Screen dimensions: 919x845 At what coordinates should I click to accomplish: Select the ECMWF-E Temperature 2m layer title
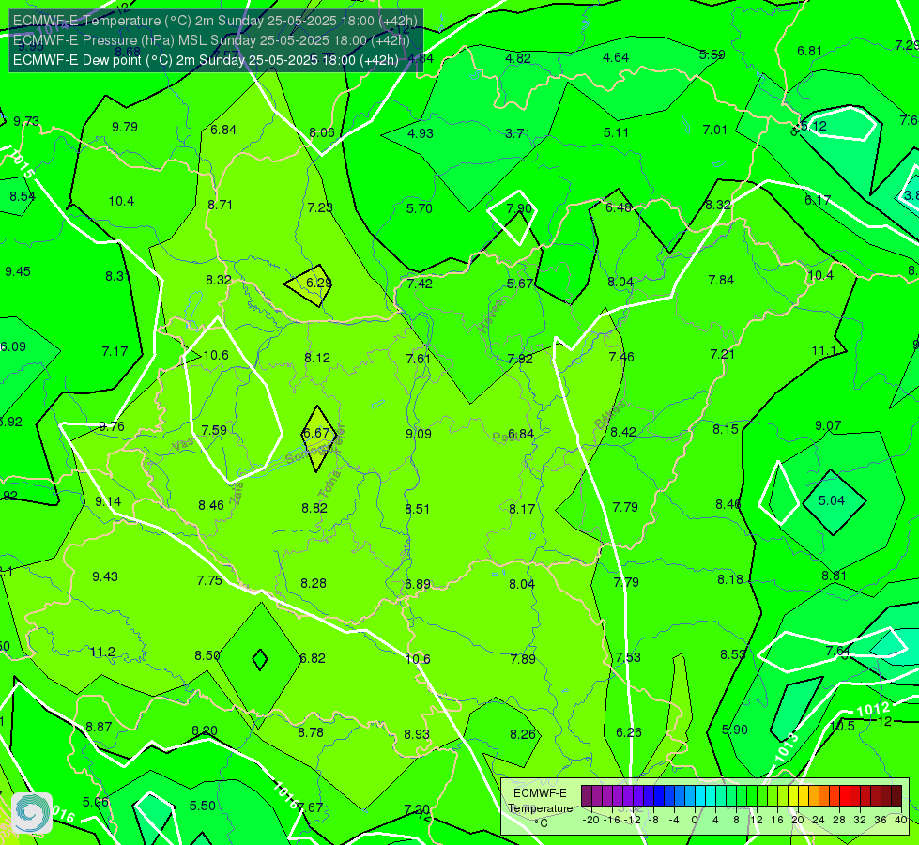215,21
